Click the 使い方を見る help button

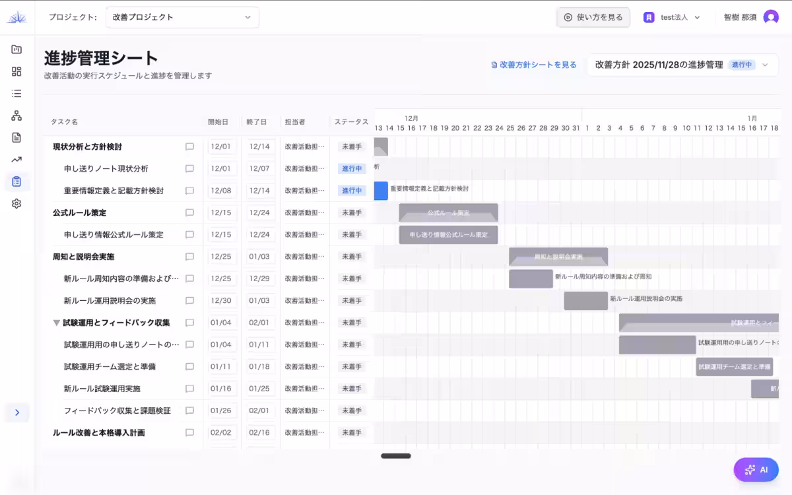point(593,17)
